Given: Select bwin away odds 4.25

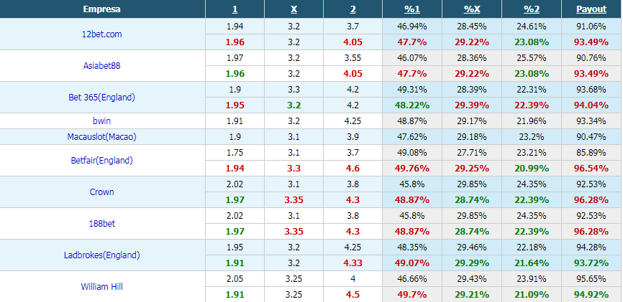Looking at the screenshot, I should click(x=353, y=121).
